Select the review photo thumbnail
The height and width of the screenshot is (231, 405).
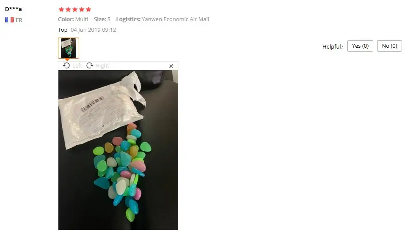coord(69,48)
